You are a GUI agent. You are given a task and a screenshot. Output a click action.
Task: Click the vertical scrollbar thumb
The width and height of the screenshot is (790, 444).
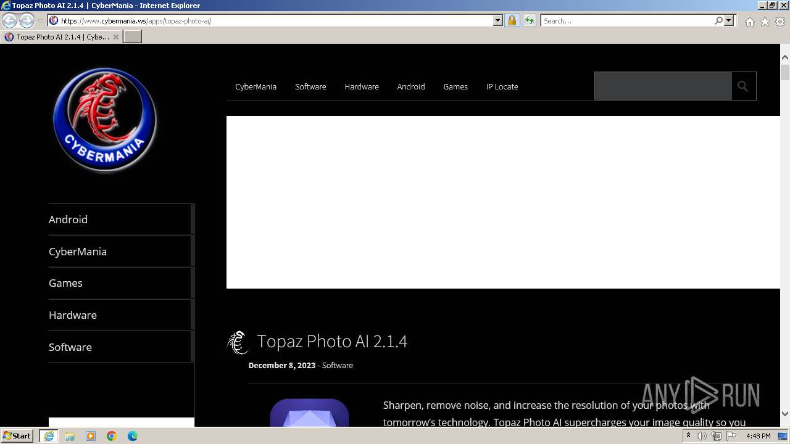click(x=785, y=72)
